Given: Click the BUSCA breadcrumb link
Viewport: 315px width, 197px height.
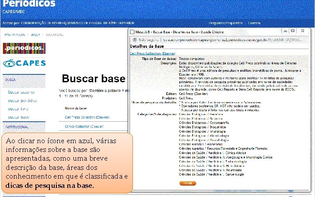Looking at the screenshot, I should coord(35,35).
